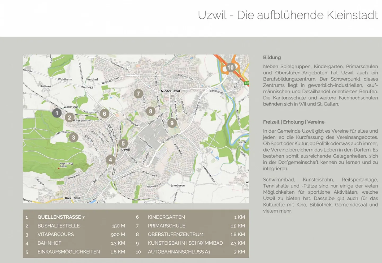Click marker 9 near Flawilerstrasse
The image size is (382, 263).
tap(172, 123)
